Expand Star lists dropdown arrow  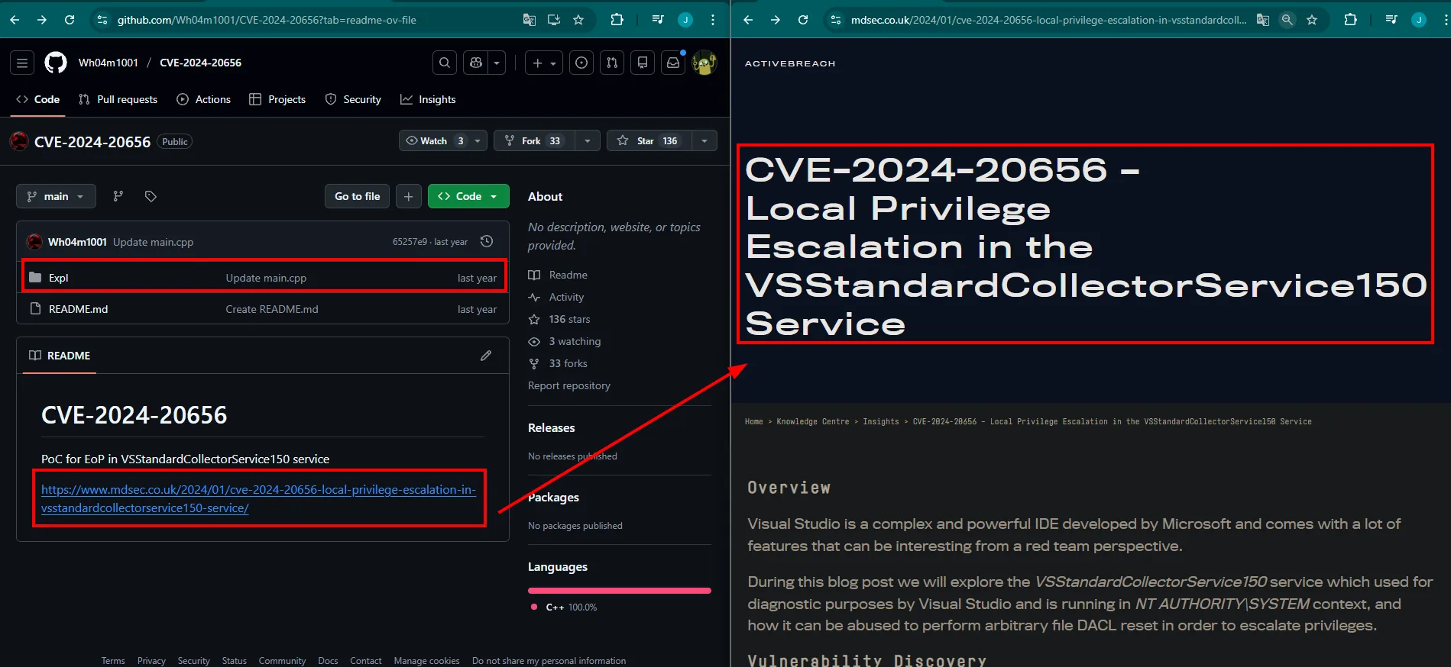704,140
